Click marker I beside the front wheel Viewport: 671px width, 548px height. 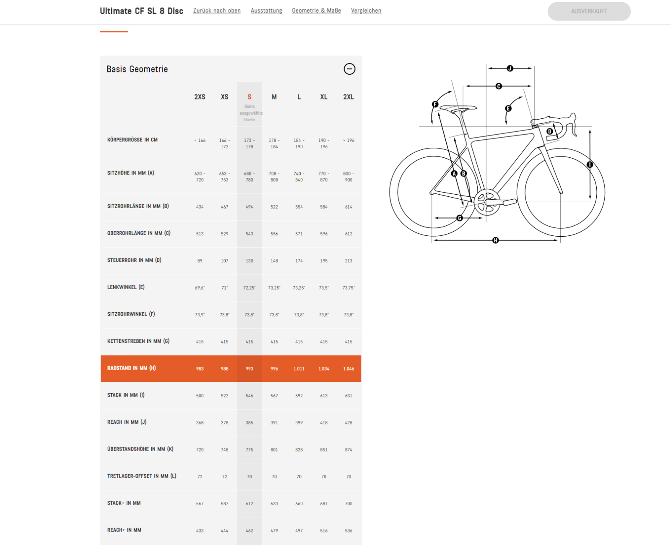(590, 164)
